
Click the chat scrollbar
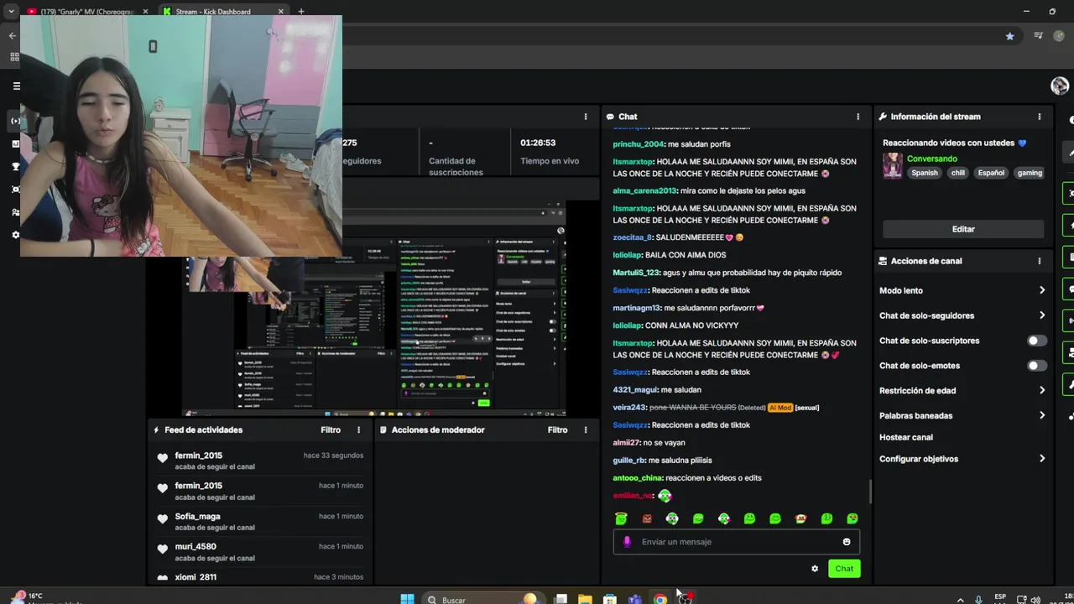coord(870,492)
